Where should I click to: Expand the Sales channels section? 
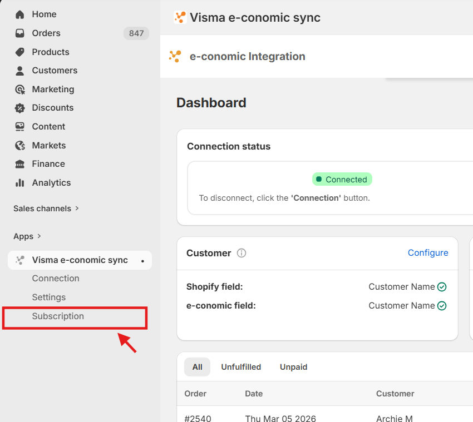[x=46, y=208]
